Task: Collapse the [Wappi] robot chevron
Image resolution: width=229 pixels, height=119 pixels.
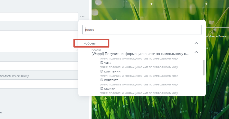Action: click(196, 52)
